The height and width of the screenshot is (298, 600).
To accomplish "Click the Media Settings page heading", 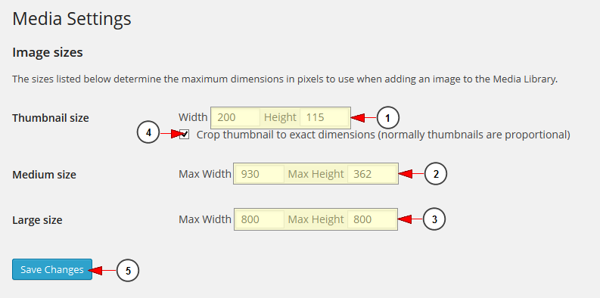I will coord(72,19).
